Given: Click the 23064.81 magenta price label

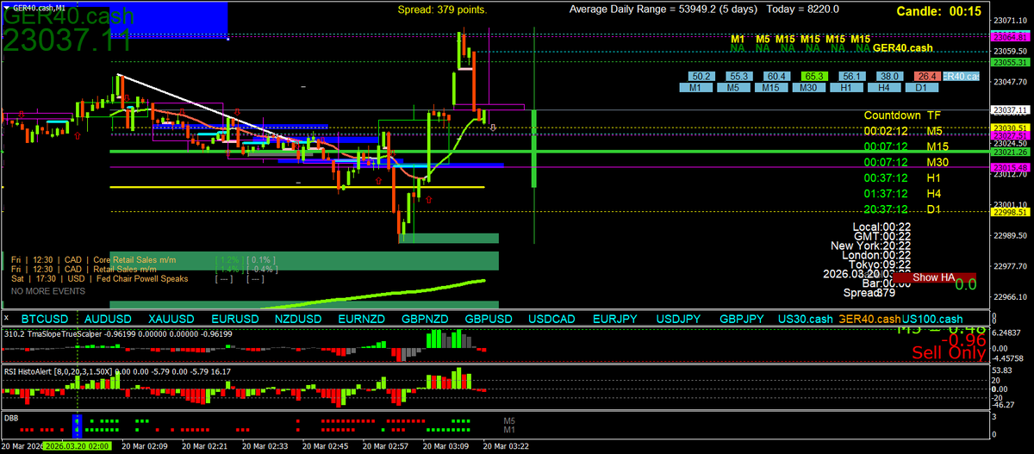Looking at the screenshot, I should [1008, 37].
